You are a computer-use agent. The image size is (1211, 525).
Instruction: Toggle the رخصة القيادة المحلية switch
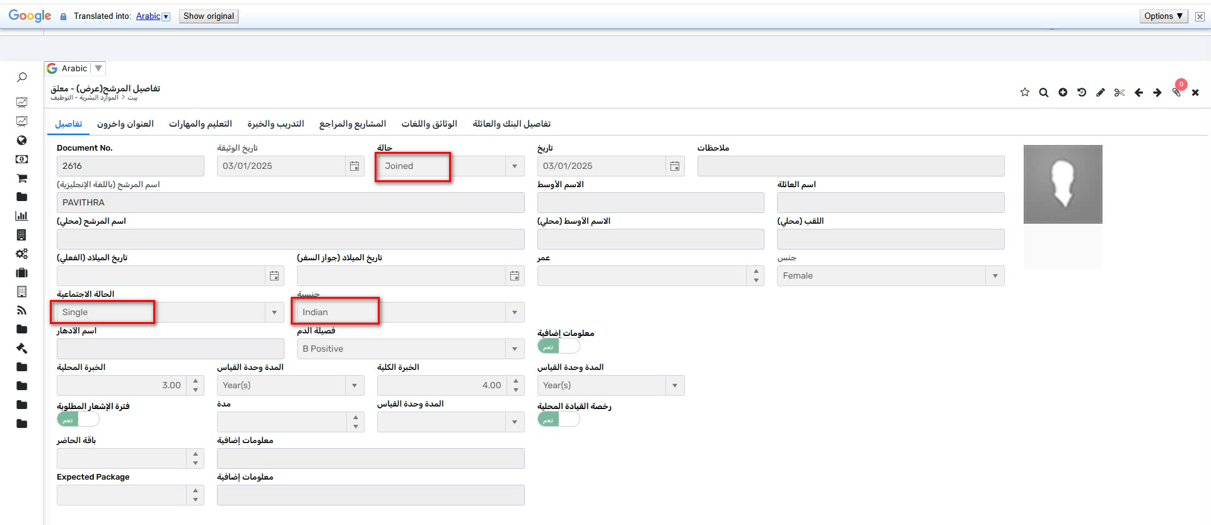tap(558, 420)
